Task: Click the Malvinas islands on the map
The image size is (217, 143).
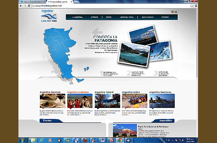Action: pos(87,69)
